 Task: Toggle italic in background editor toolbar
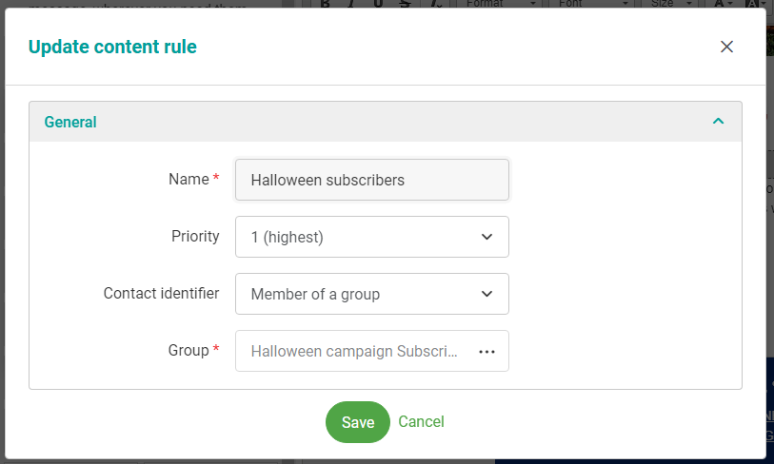tap(351, 4)
